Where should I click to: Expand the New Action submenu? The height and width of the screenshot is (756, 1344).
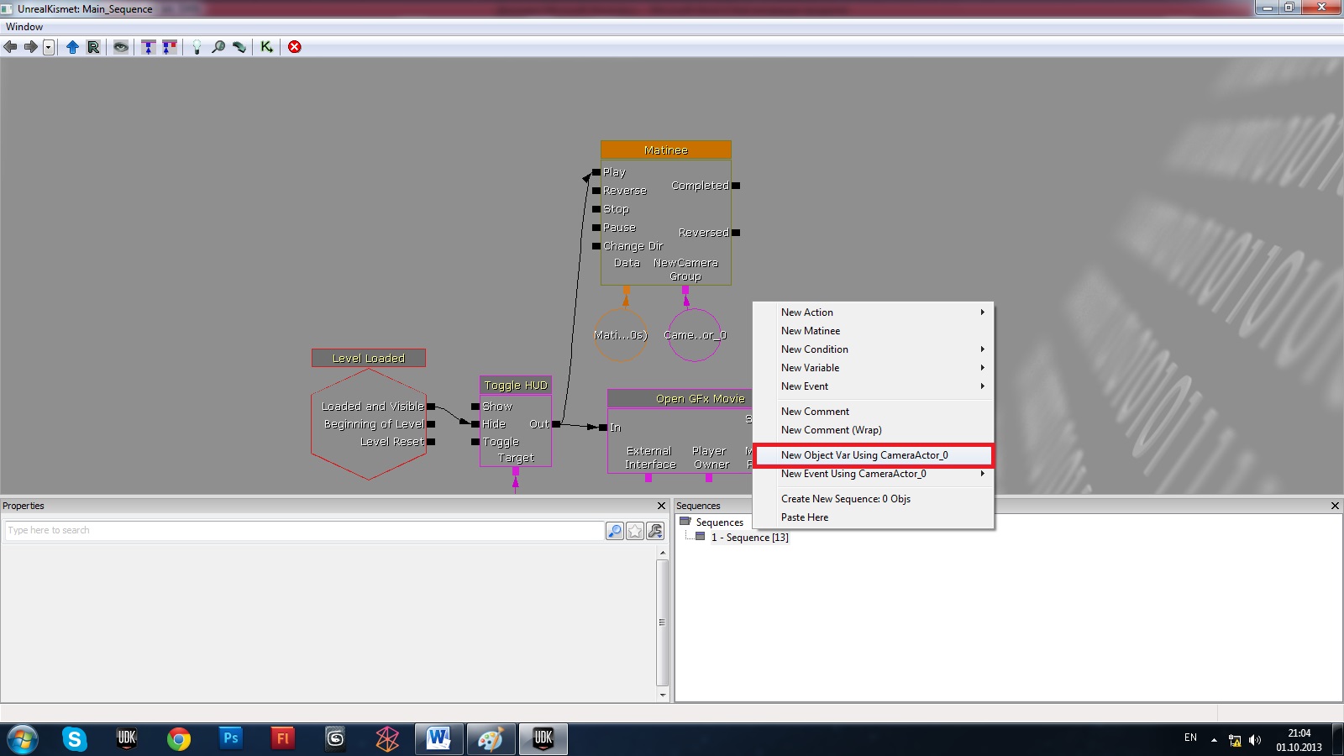click(874, 312)
